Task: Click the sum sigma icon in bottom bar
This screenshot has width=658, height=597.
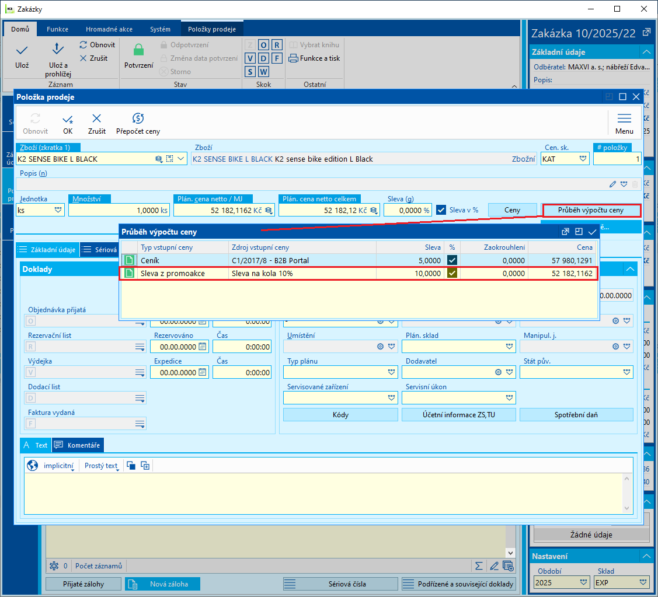Action: pyautogui.click(x=479, y=566)
